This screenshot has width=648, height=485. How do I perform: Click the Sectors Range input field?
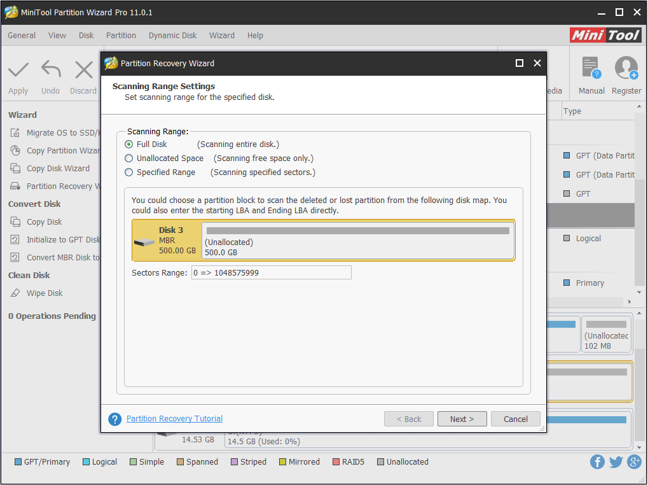pos(271,272)
